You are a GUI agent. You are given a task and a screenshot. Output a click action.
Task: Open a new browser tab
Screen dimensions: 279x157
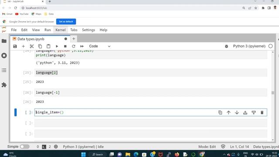[x=50, y=1]
